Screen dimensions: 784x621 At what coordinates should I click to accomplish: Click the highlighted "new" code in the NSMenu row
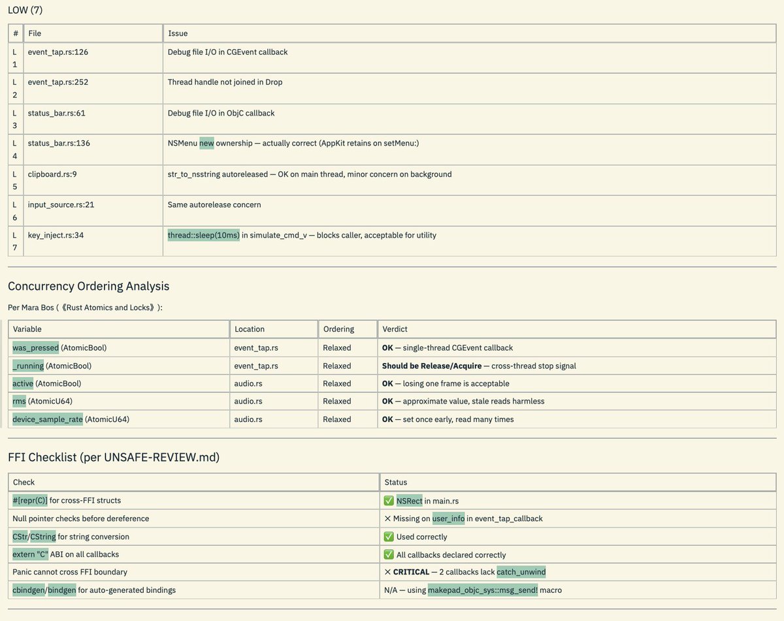(x=206, y=143)
